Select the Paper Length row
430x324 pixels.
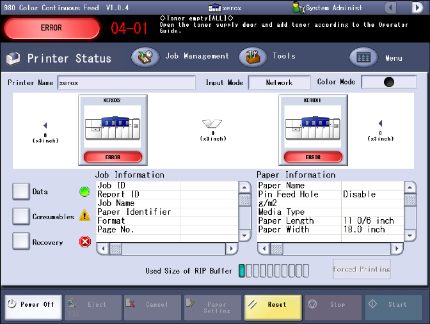(x=330, y=220)
